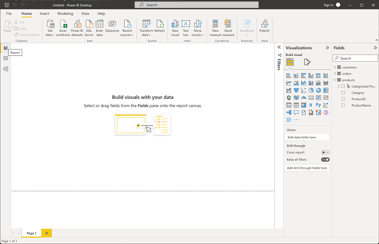Image resolution: width=379 pixels, height=244 pixels.
Task: Insert a New visual
Action: (x=175, y=28)
